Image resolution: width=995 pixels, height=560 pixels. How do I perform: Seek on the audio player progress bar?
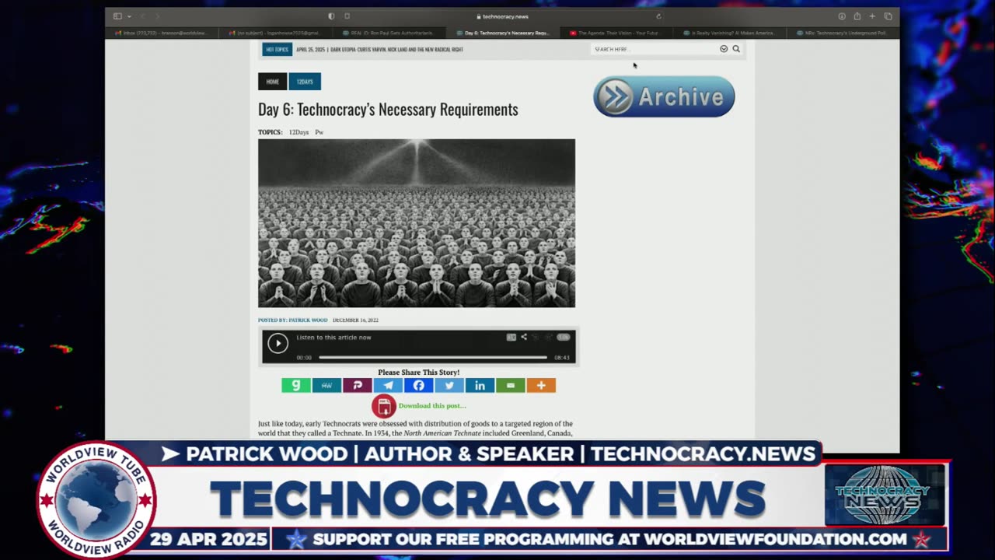(433, 358)
